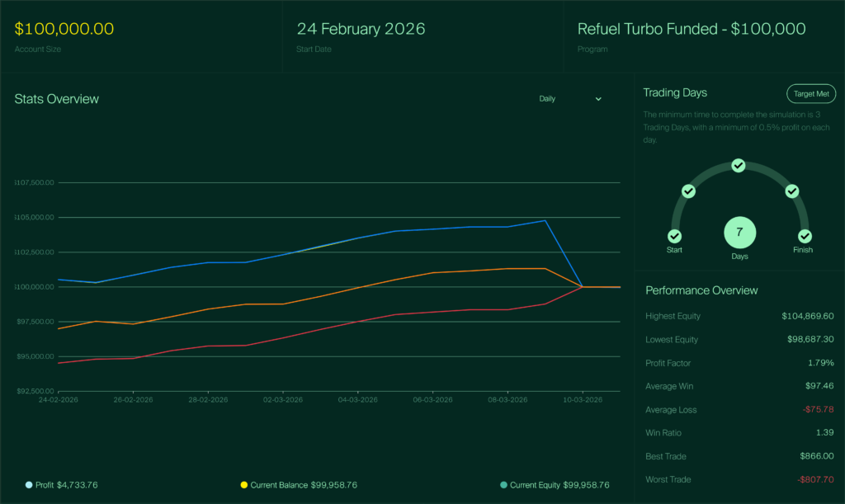Open the Daily timeframe dropdown
The height and width of the screenshot is (504, 845).
click(x=569, y=99)
